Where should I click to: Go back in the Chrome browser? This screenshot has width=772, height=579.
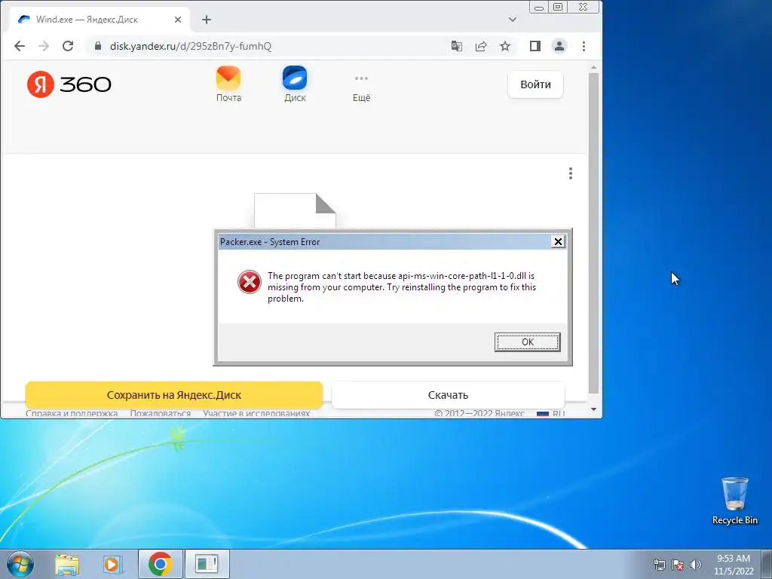point(19,46)
